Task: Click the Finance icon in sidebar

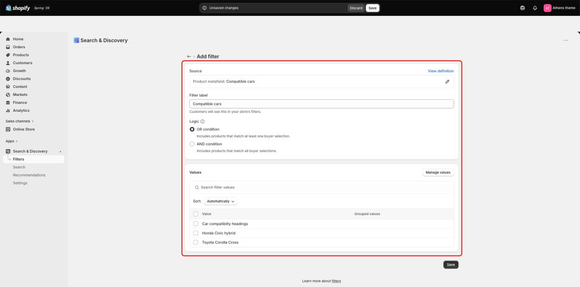Action: coord(8,103)
